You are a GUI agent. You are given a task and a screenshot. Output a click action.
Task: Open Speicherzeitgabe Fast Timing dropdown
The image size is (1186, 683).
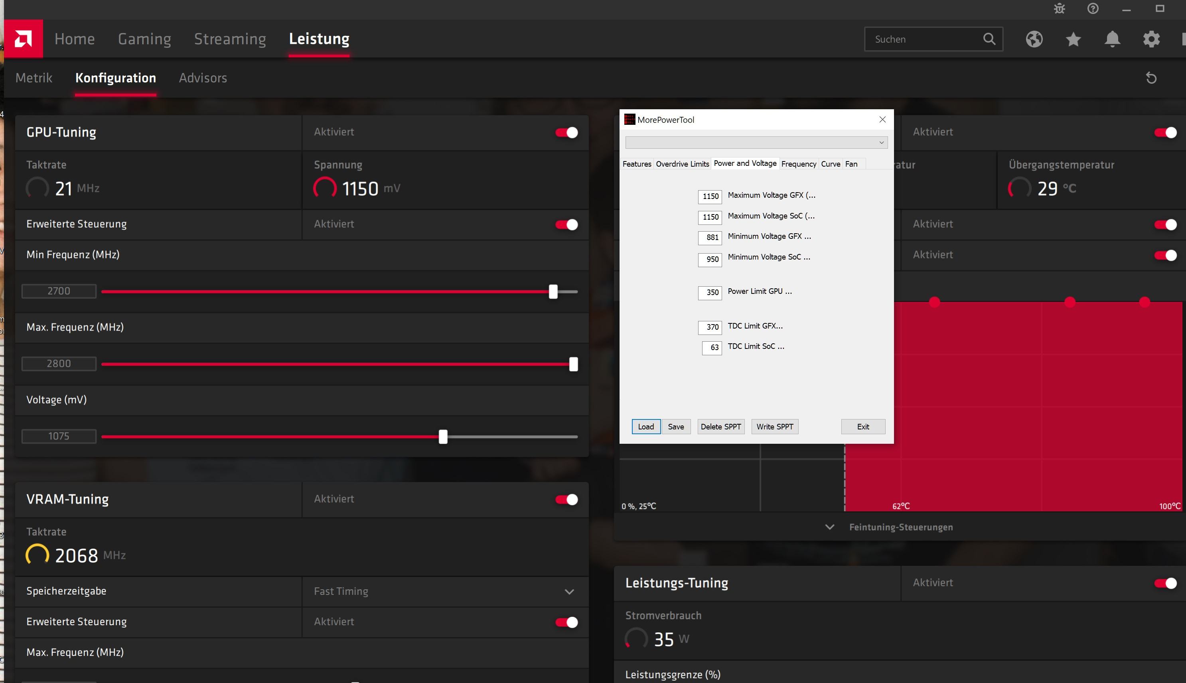[x=569, y=592]
